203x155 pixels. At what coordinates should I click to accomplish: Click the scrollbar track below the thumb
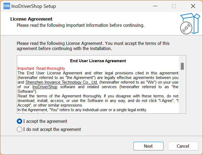182,91
